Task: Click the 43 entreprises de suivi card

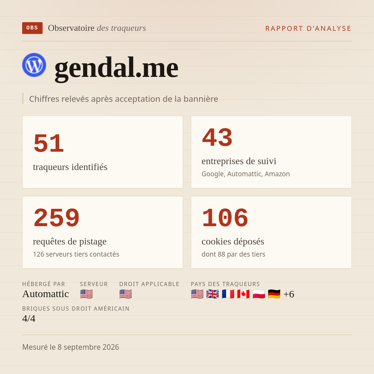Action: [x=271, y=152]
